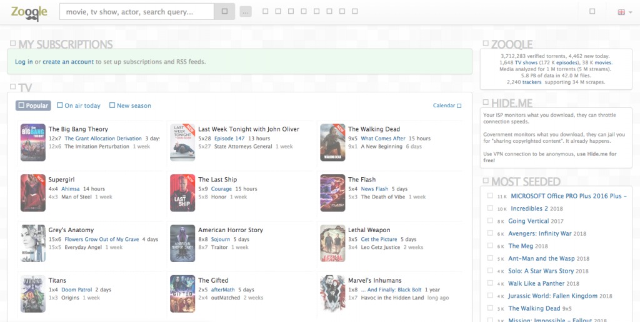The image size is (640, 322).
Task: Open Incredibles 2 in Most Seeded
Action: pos(529,208)
